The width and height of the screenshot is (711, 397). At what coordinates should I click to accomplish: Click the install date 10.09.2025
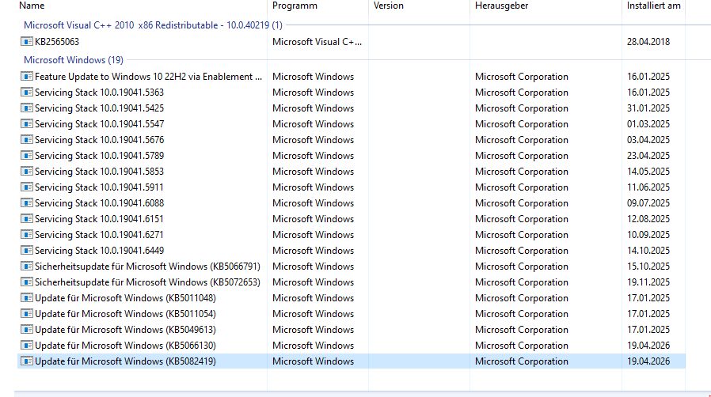(x=648, y=235)
